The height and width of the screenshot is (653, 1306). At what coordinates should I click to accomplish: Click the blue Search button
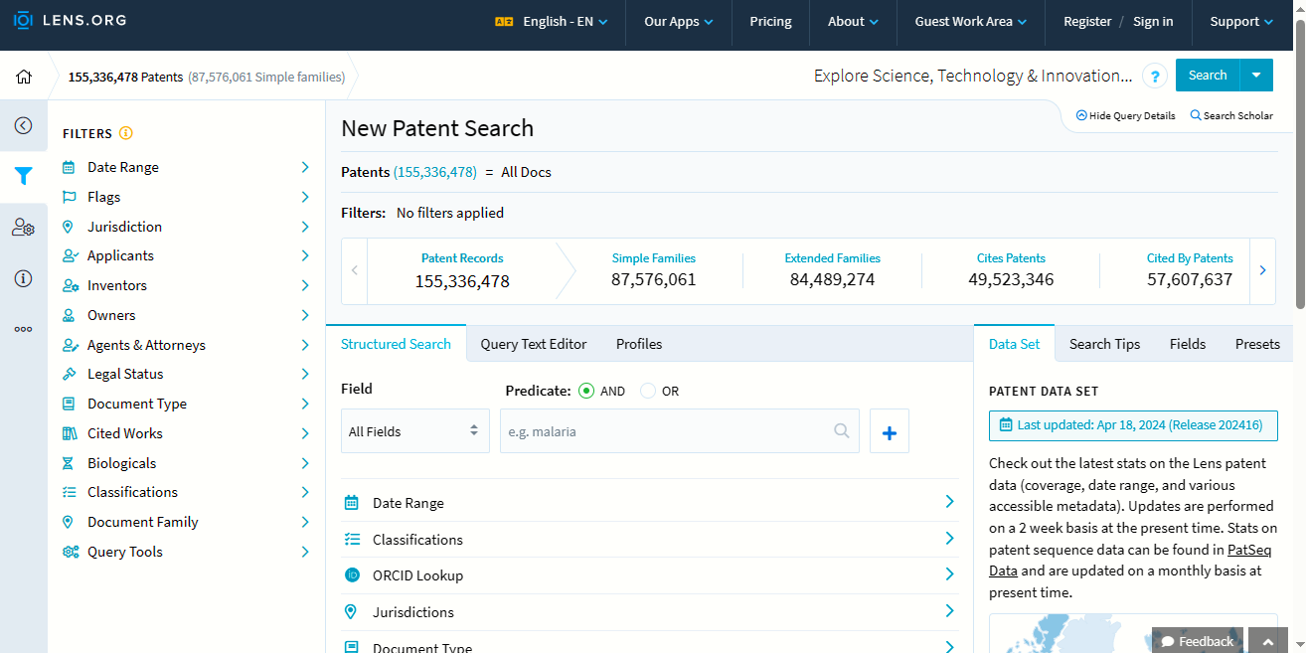[x=1208, y=76]
